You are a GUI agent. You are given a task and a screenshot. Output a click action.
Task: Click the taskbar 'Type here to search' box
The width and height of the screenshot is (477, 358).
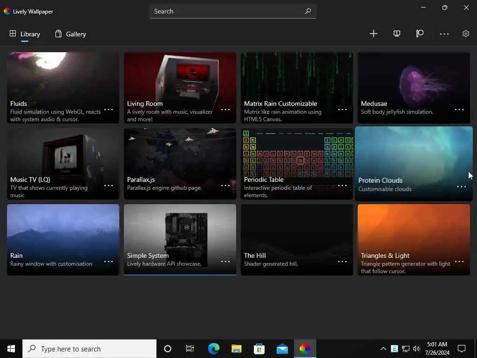point(89,349)
